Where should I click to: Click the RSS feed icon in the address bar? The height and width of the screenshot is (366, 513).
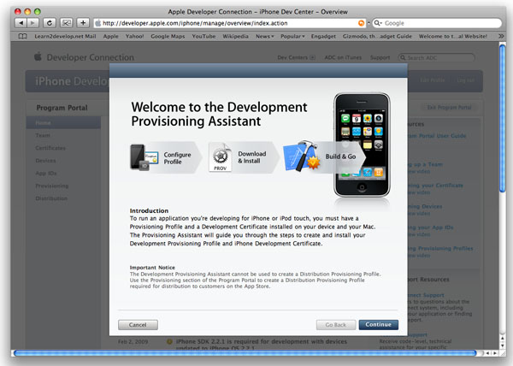(361, 22)
